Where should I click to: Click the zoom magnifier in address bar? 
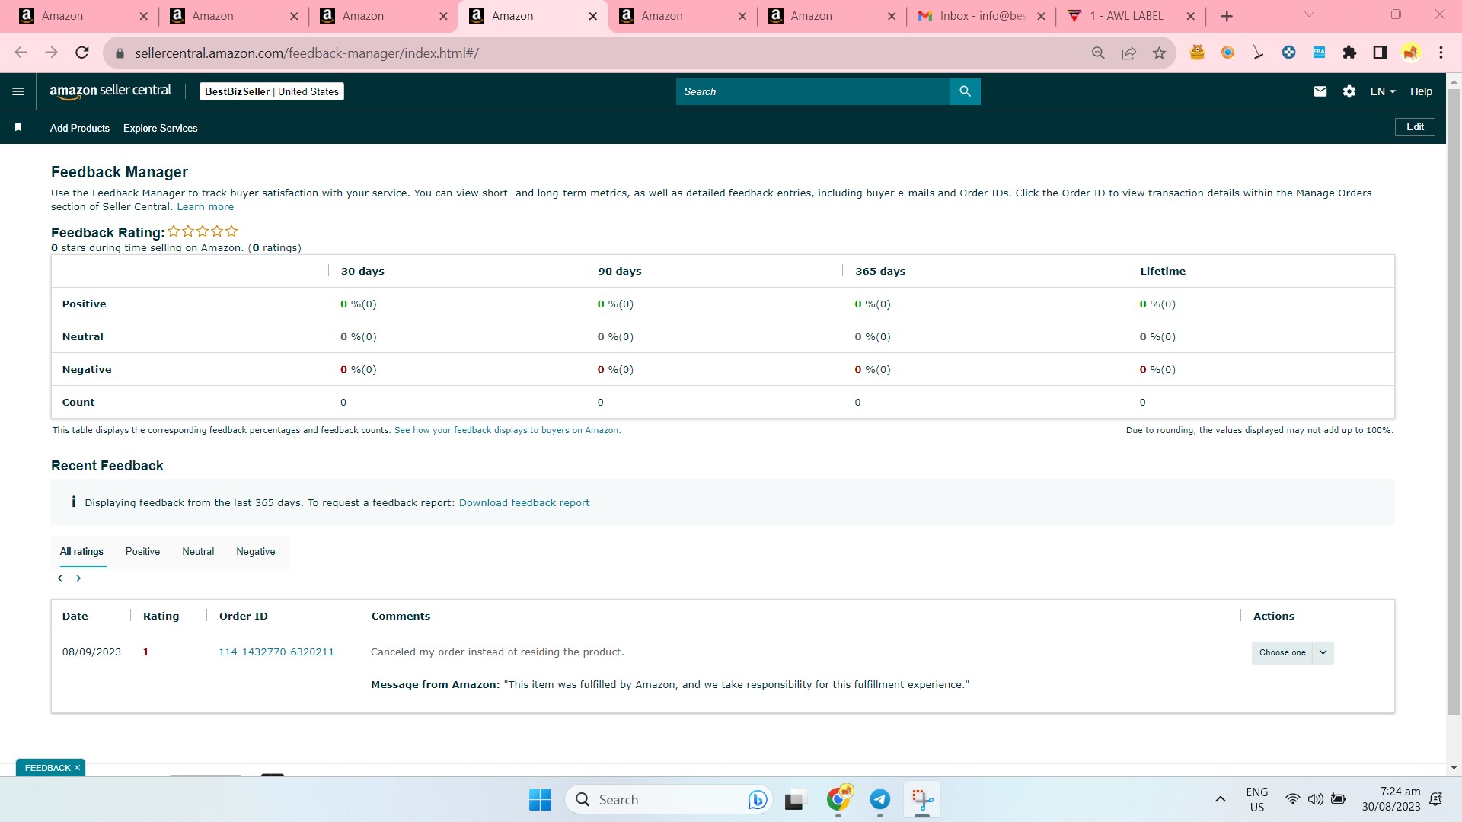click(x=1098, y=53)
